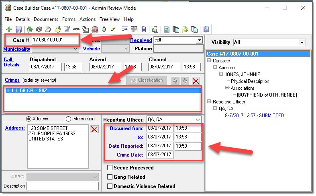Check the Gang Related checkbox

click(110, 177)
